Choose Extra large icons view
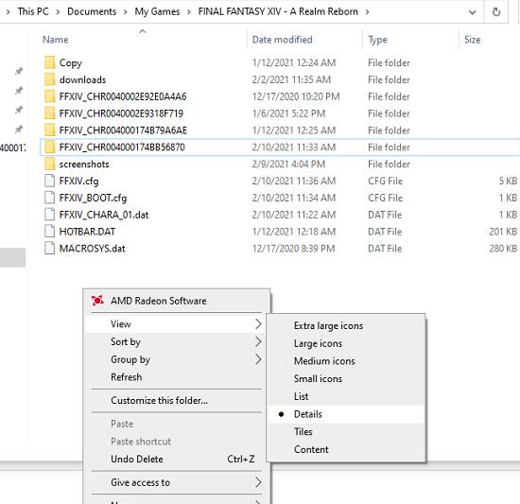 pyautogui.click(x=345, y=325)
